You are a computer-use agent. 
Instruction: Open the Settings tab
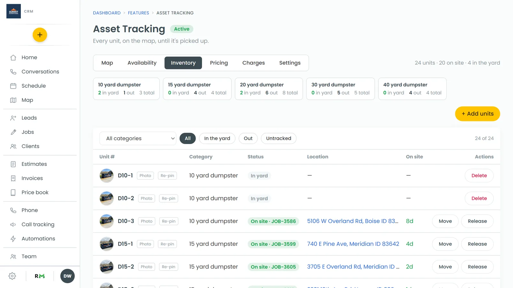pos(290,63)
